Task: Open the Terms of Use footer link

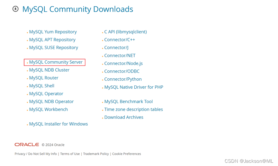Action: [70, 154]
